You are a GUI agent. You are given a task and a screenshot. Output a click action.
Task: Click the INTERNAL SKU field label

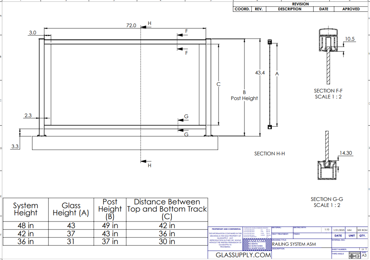point(338,240)
